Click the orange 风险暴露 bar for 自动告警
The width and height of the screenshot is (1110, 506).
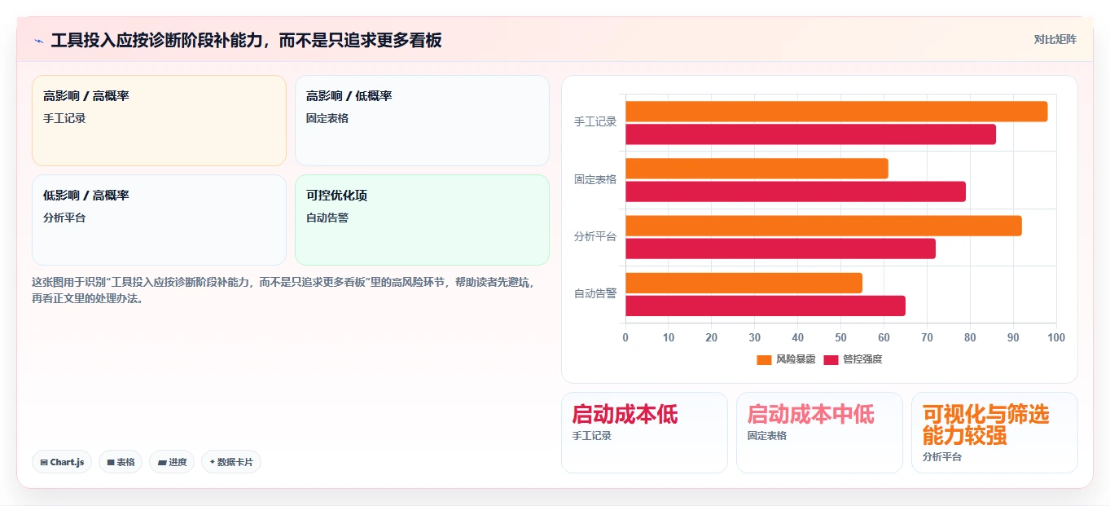tap(744, 283)
